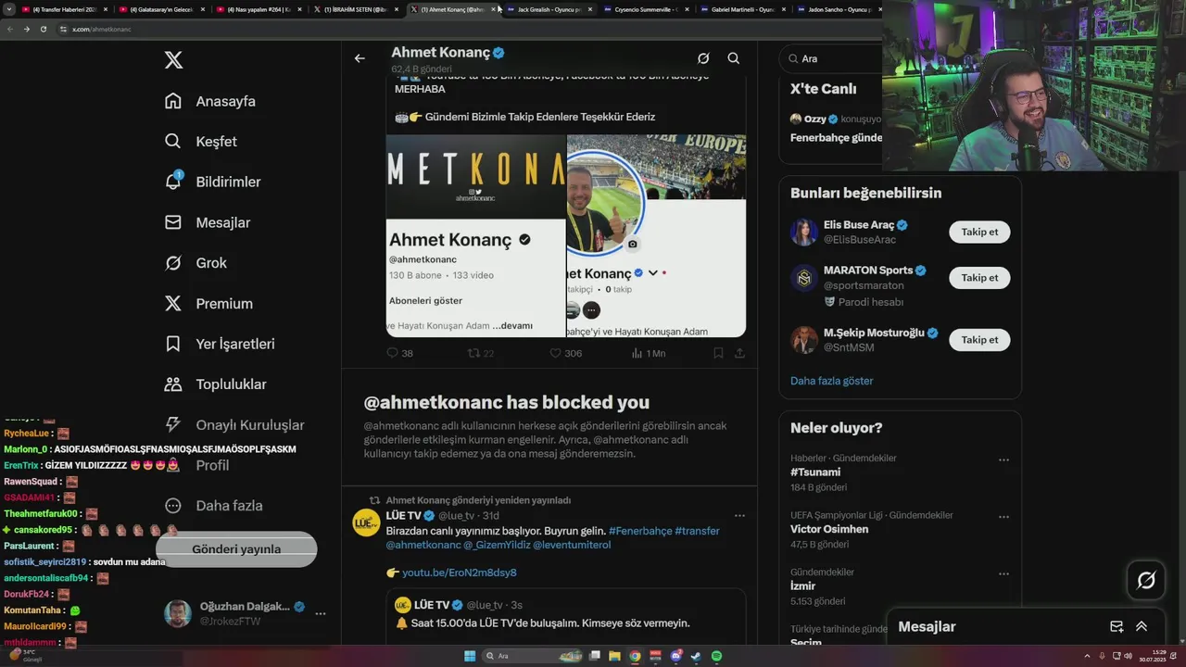Image resolution: width=1186 pixels, height=667 pixels.
Task: Switch to the Transfer Haberleri browser tab
Action: coord(65,9)
